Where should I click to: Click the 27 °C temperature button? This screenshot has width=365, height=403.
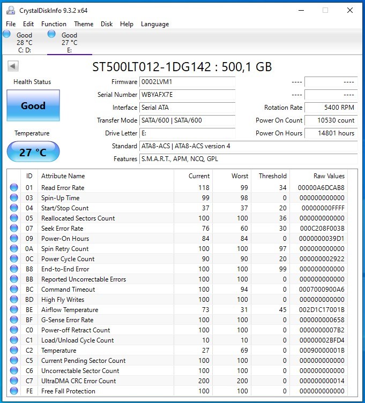pos(33,152)
